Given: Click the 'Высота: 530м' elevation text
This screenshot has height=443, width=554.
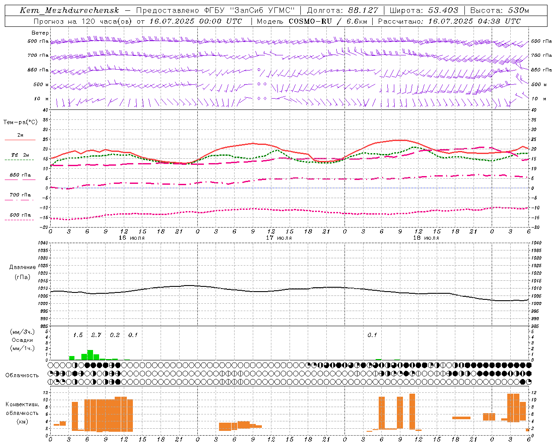Looking at the screenshot, I should click(x=499, y=10).
